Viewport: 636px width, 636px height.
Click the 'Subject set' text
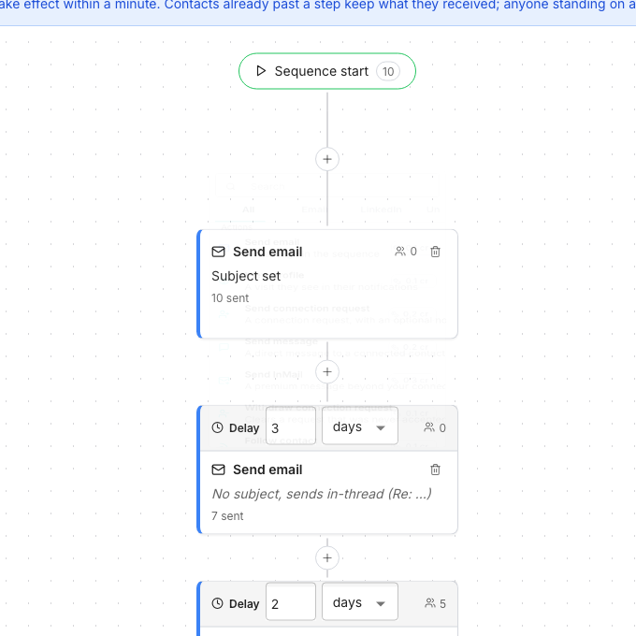click(x=246, y=276)
